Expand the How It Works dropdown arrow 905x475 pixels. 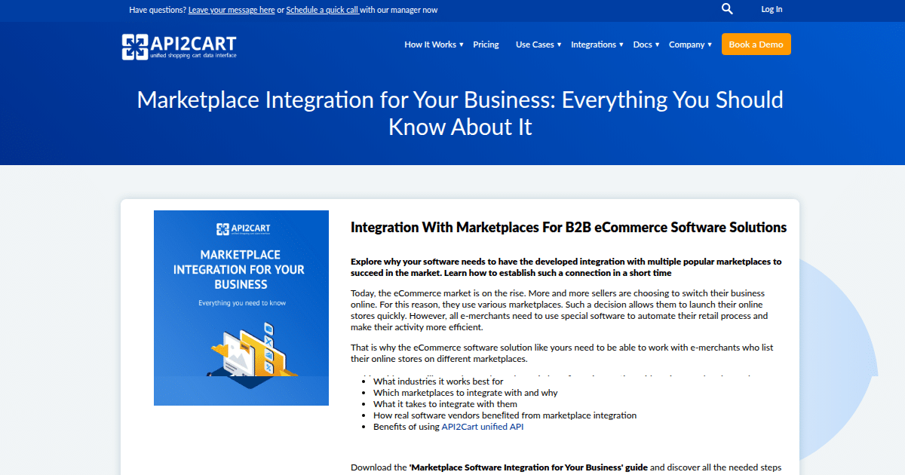coord(461,44)
